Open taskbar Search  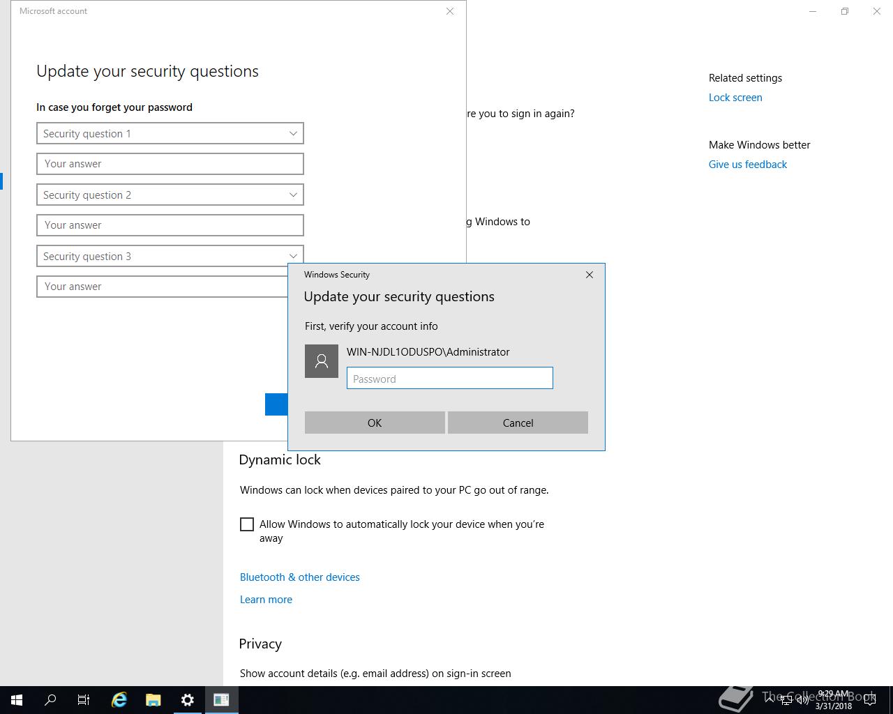point(50,700)
